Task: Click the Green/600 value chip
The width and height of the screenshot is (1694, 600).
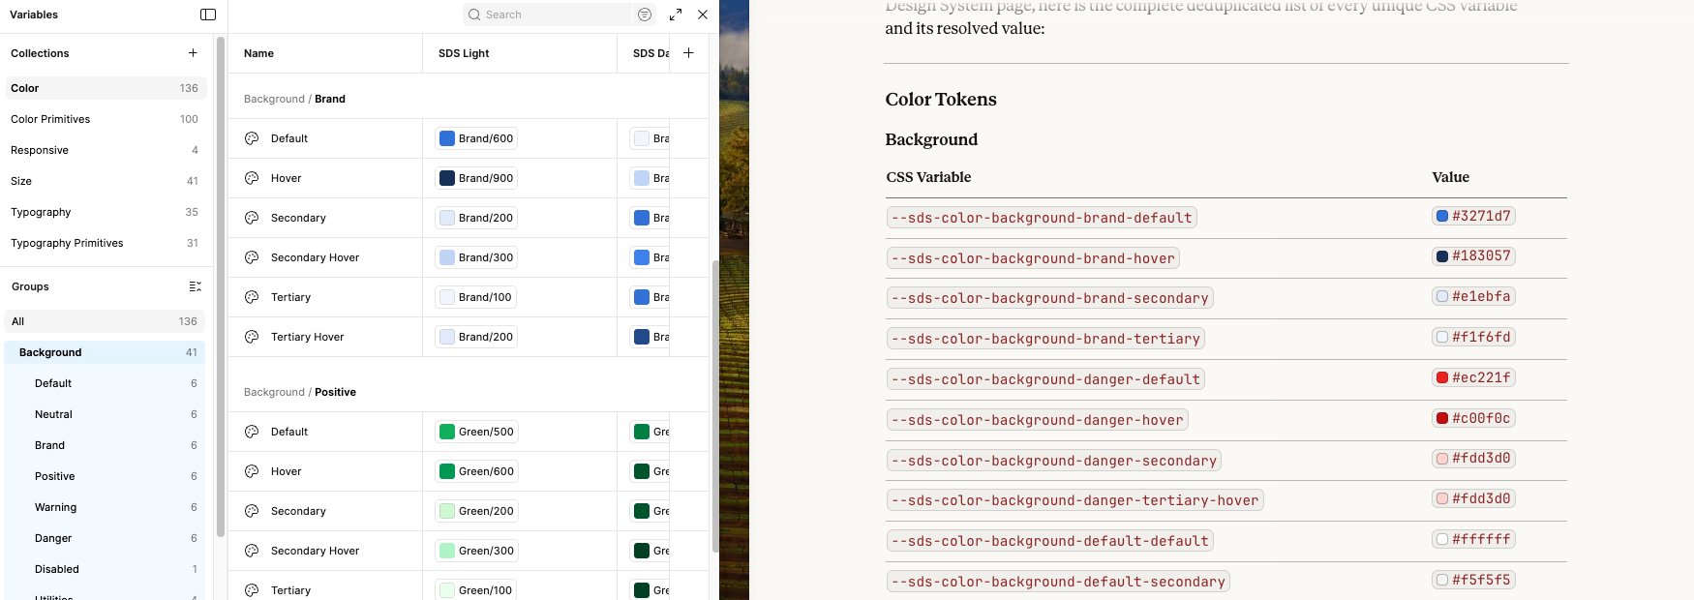Action: (476, 471)
